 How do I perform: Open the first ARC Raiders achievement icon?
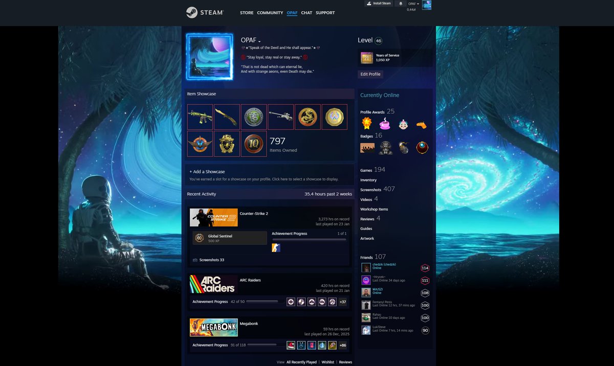(x=291, y=302)
